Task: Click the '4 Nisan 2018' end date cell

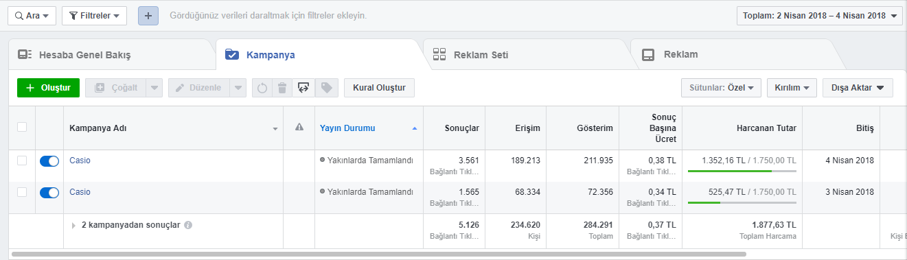Action: pyautogui.click(x=850, y=161)
